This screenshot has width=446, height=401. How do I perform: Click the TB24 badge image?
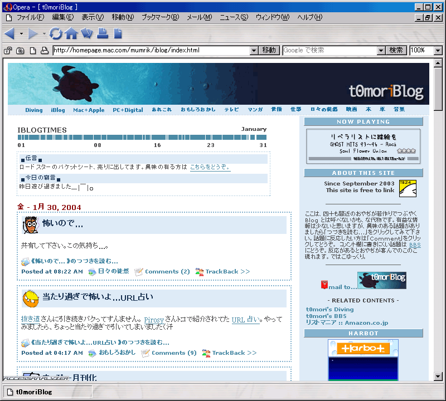(x=408, y=188)
